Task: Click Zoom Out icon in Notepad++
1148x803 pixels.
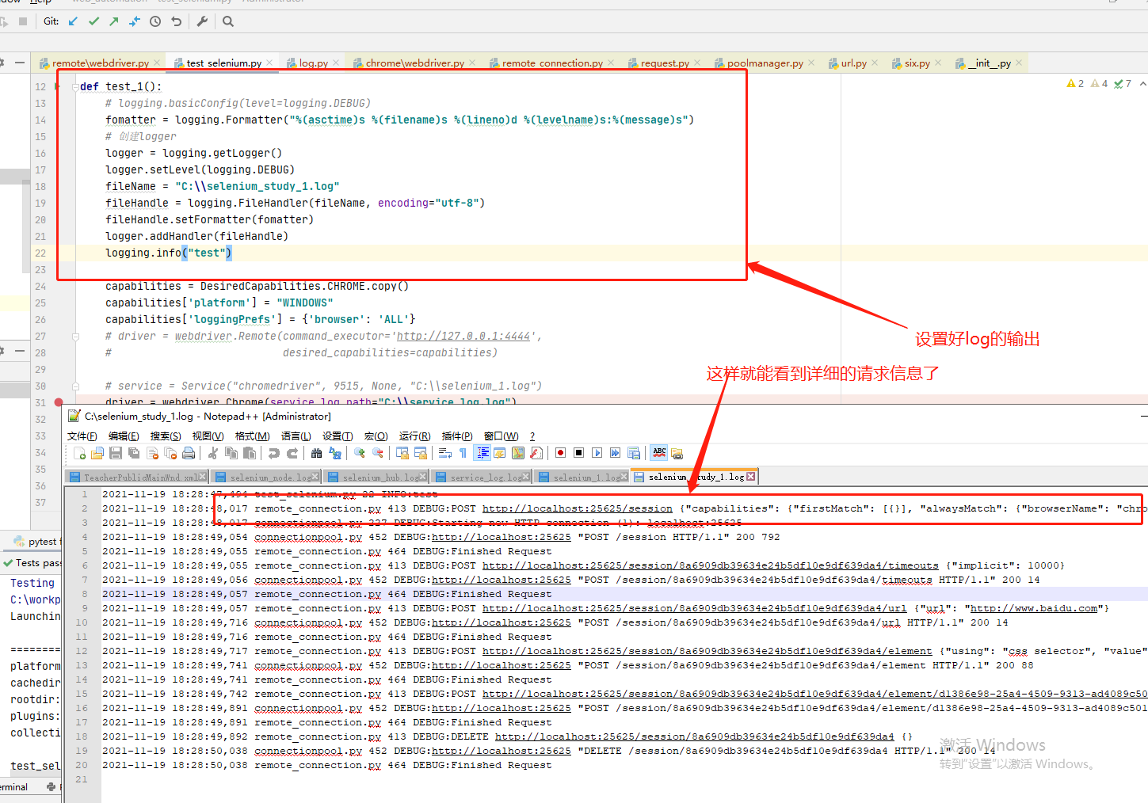Action: [378, 453]
